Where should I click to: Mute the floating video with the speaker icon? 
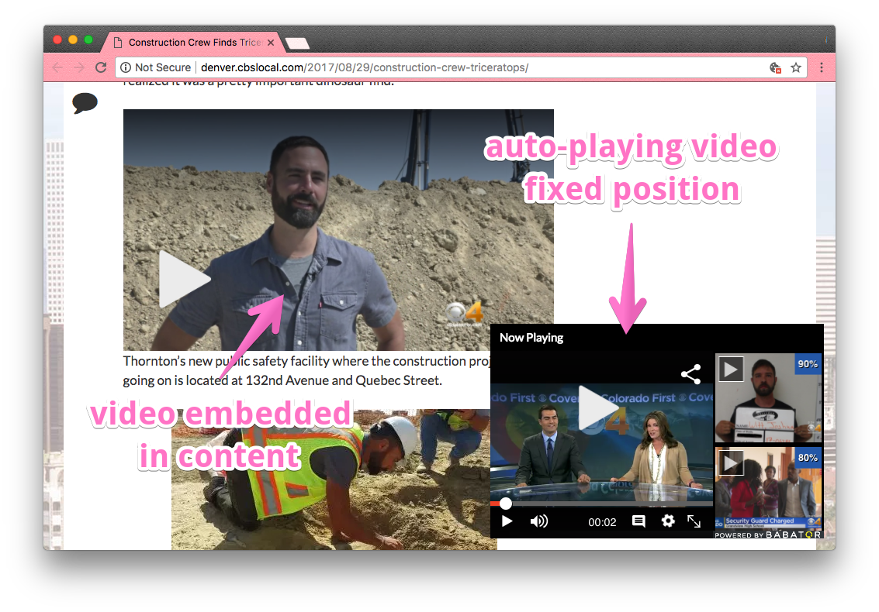pyautogui.click(x=538, y=522)
